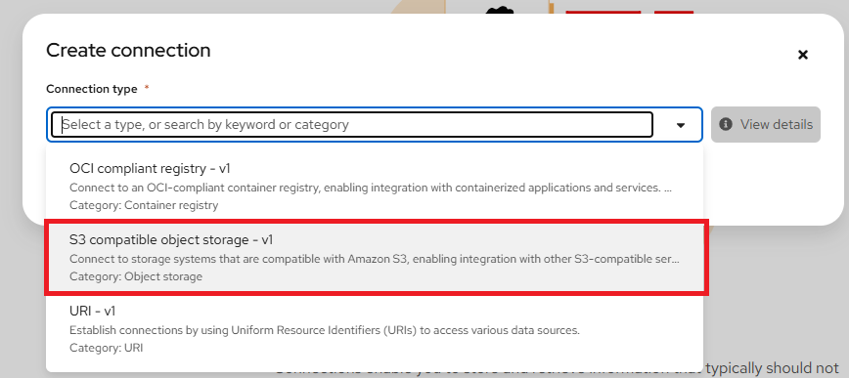Image resolution: width=849 pixels, height=378 pixels.
Task: Click the info icon beside View details
Action: pyautogui.click(x=726, y=124)
